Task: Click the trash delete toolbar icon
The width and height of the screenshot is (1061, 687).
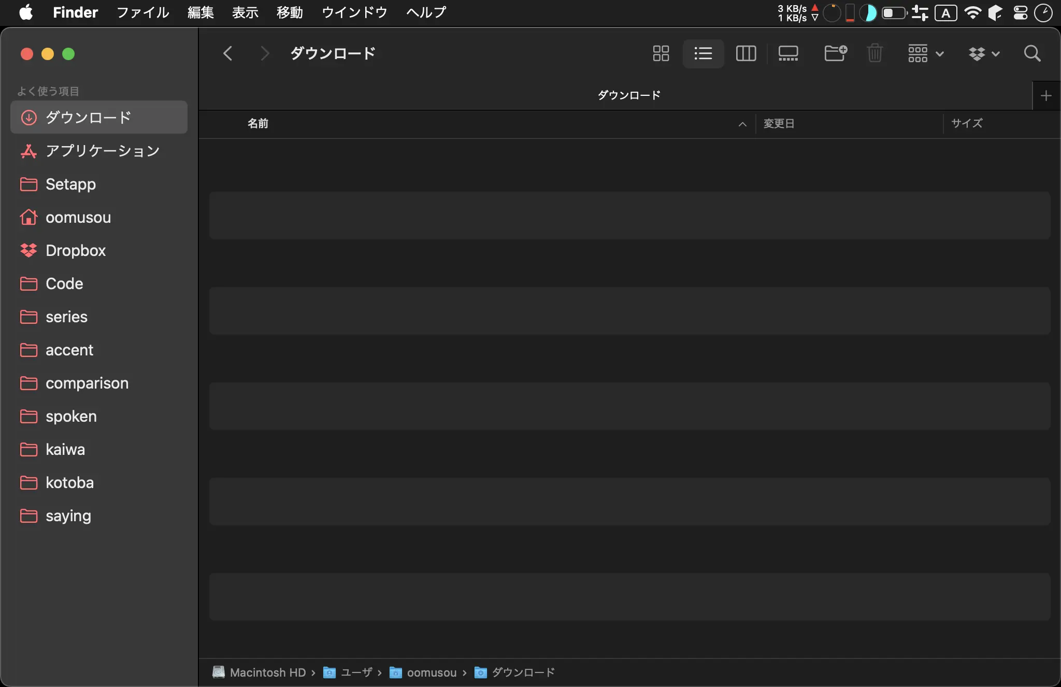Action: [x=875, y=53]
